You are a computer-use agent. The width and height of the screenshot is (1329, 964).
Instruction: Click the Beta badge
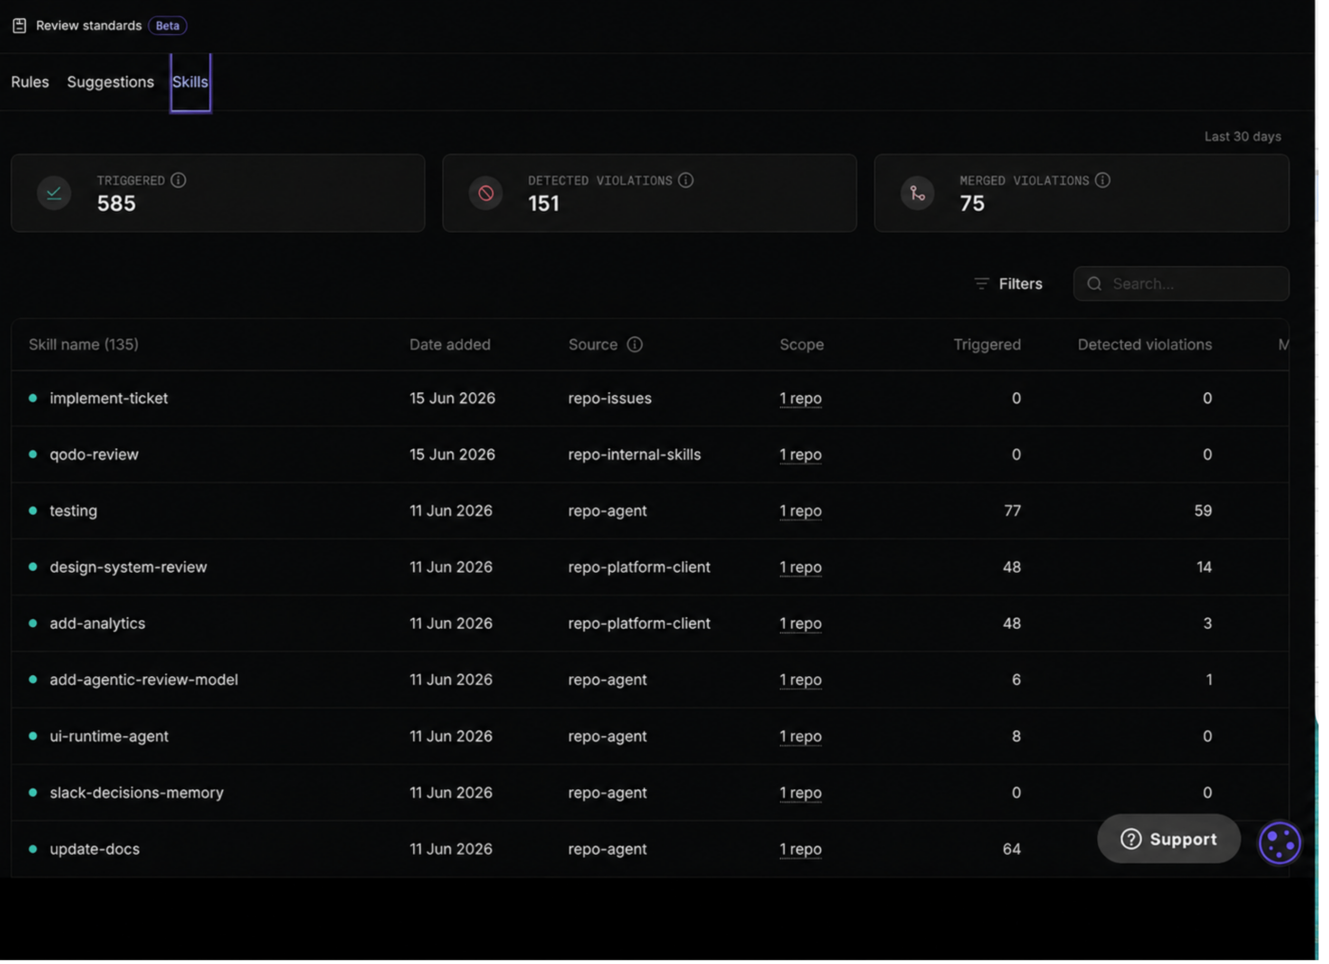point(168,26)
